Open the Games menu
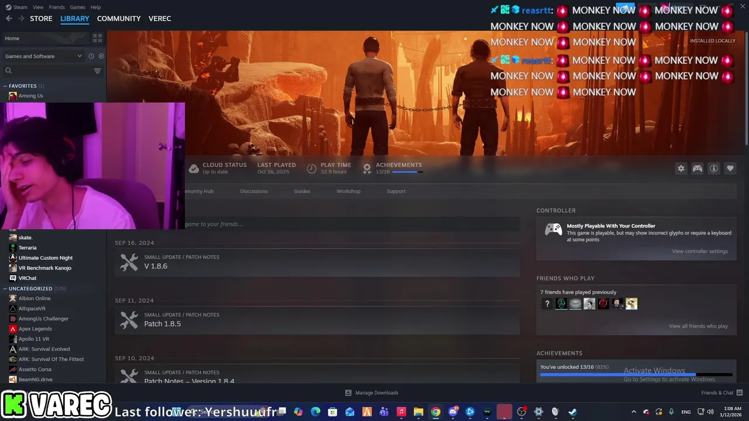Screen dimensions: 749x421 (77, 7)
